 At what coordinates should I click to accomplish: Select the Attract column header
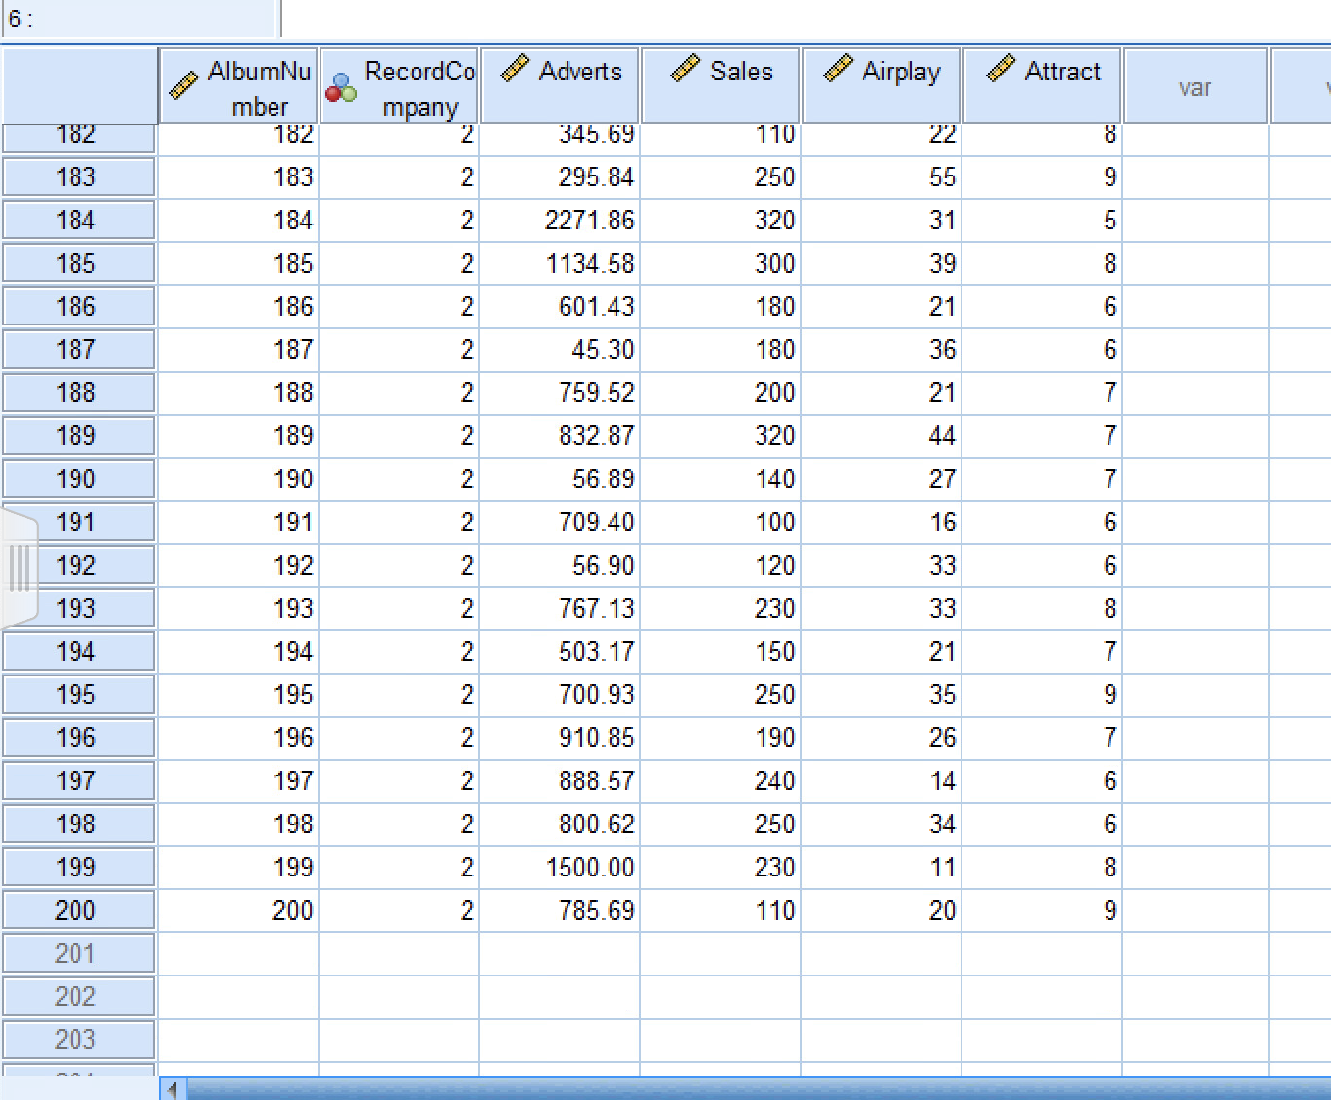pyautogui.click(x=1042, y=86)
